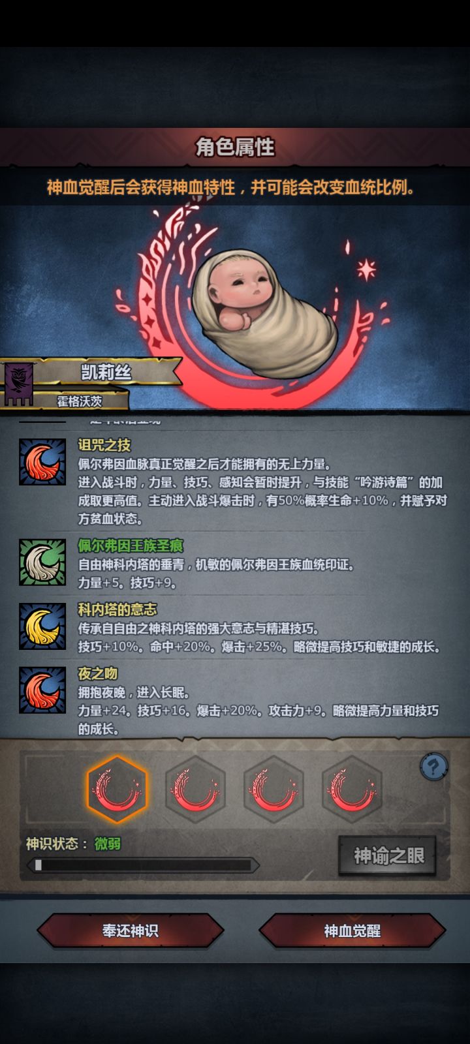470x1044 pixels.
Task: Click the 神谕之眼 button
Action: pos(388,856)
